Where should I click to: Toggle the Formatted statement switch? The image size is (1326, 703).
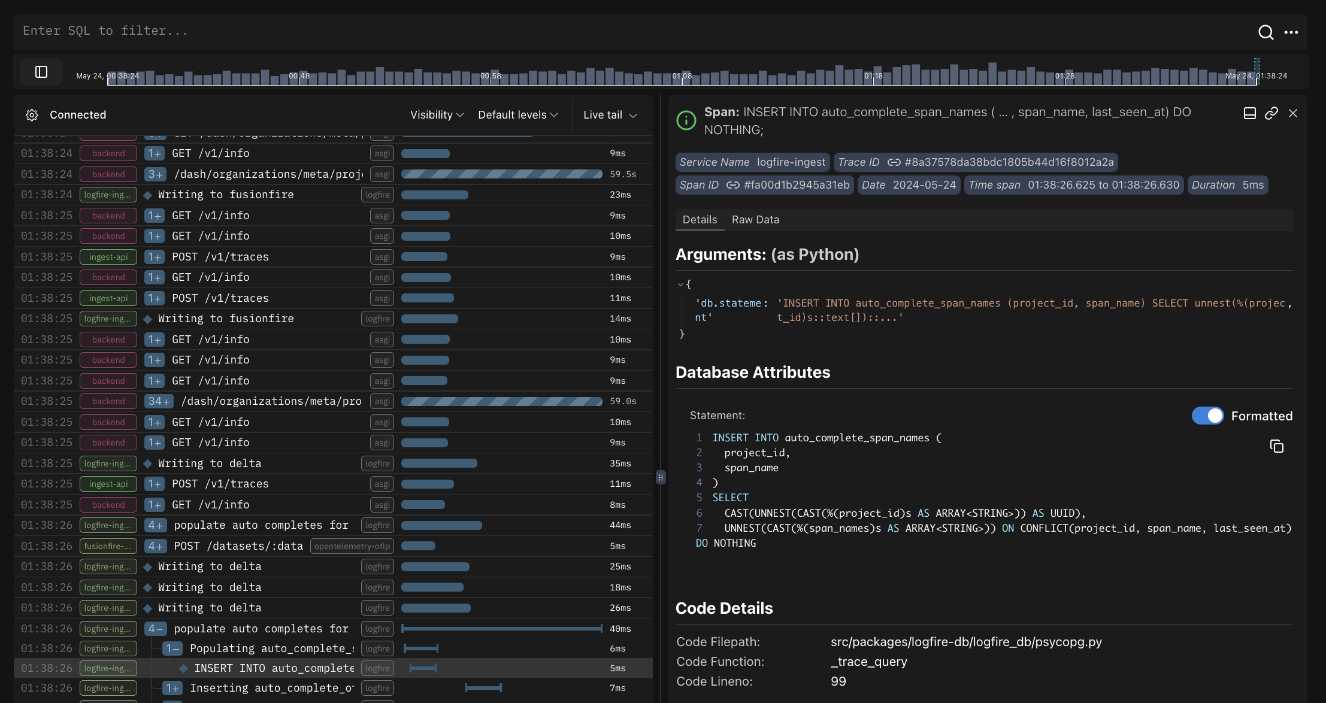click(1207, 416)
